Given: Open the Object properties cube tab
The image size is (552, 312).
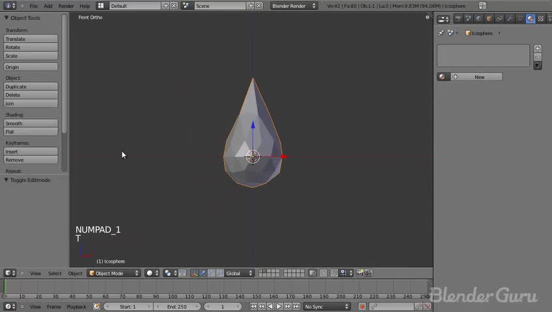Looking at the screenshot, I should click(489, 19).
